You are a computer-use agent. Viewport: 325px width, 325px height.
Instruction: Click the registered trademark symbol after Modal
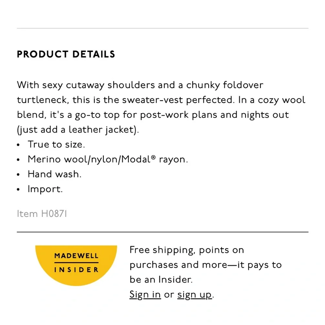click(x=153, y=157)
